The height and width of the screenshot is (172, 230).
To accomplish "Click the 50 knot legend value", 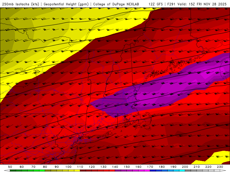I will tap(10, 167).
